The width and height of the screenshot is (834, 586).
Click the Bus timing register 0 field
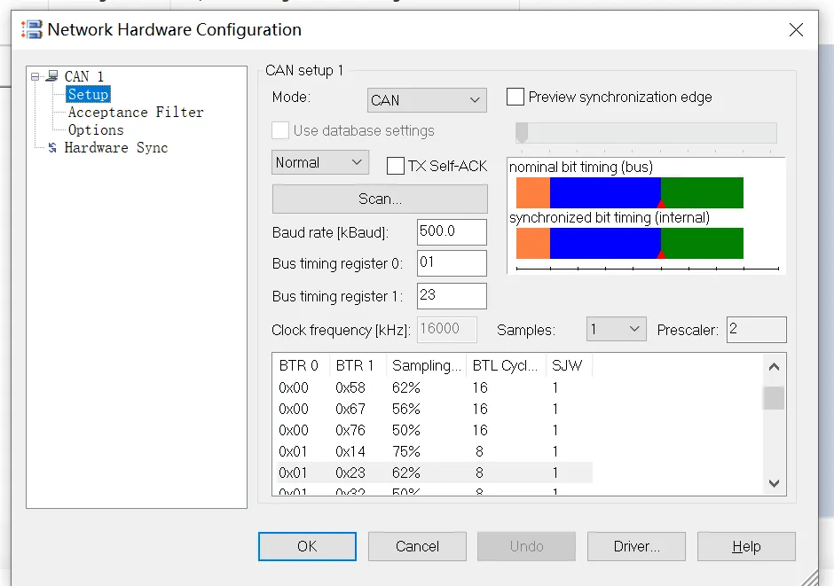452,263
